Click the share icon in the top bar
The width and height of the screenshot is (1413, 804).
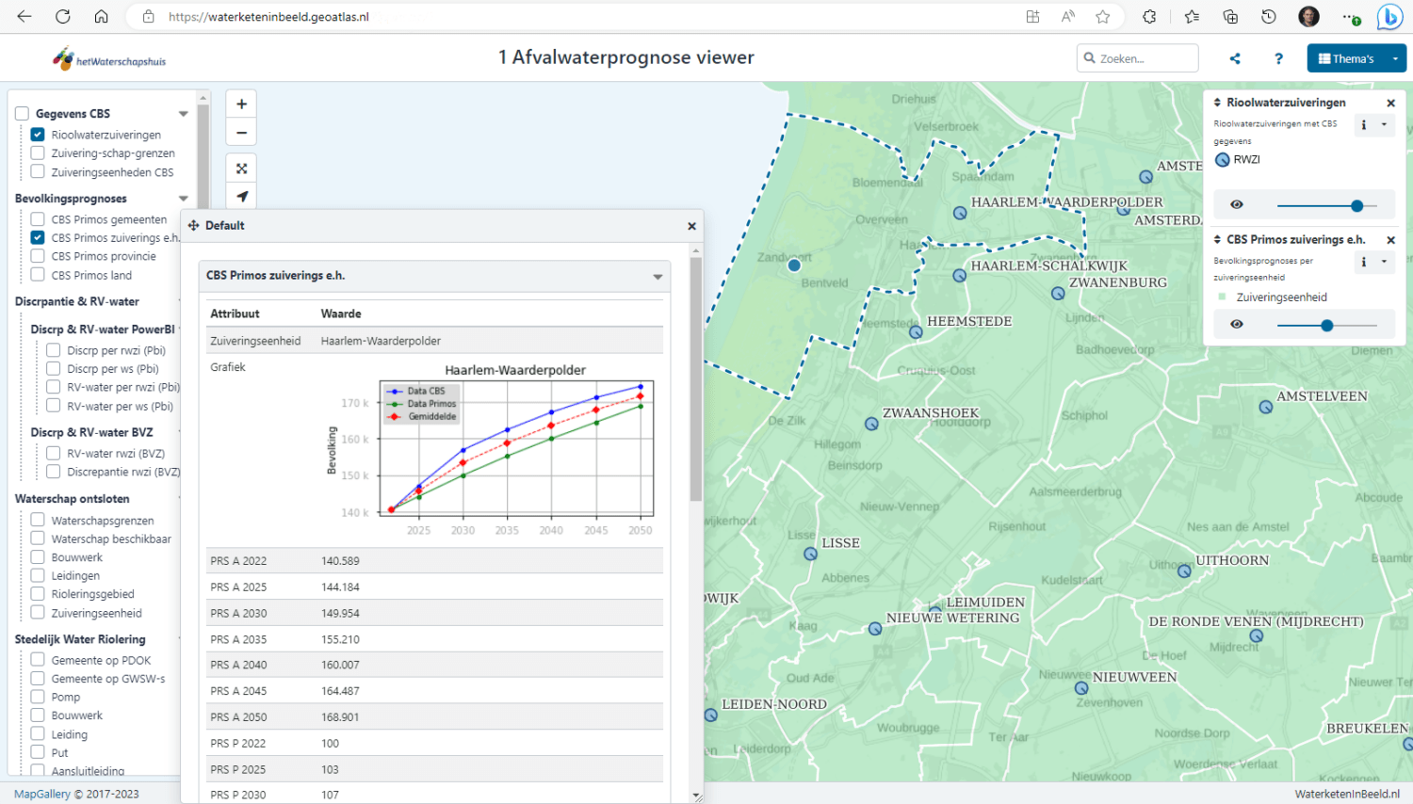pyautogui.click(x=1235, y=58)
